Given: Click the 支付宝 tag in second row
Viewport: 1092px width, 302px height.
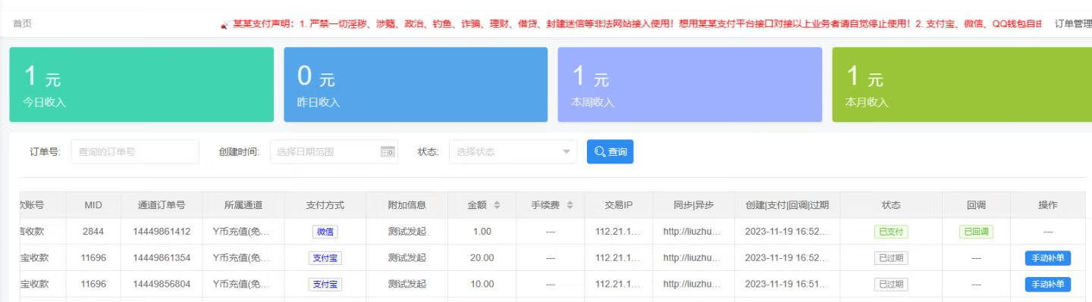Looking at the screenshot, I should [x=325, y=258].
